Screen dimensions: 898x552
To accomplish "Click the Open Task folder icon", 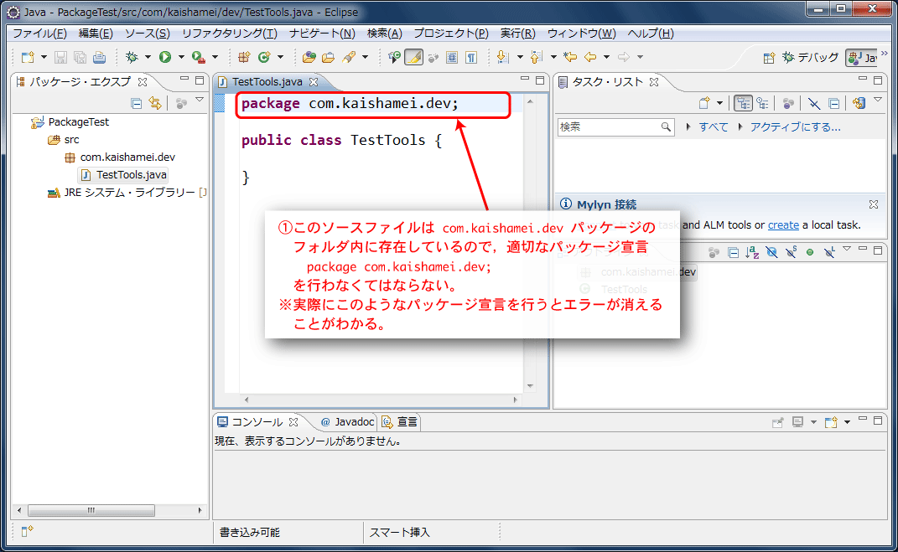I will click(x=328, y=57).
